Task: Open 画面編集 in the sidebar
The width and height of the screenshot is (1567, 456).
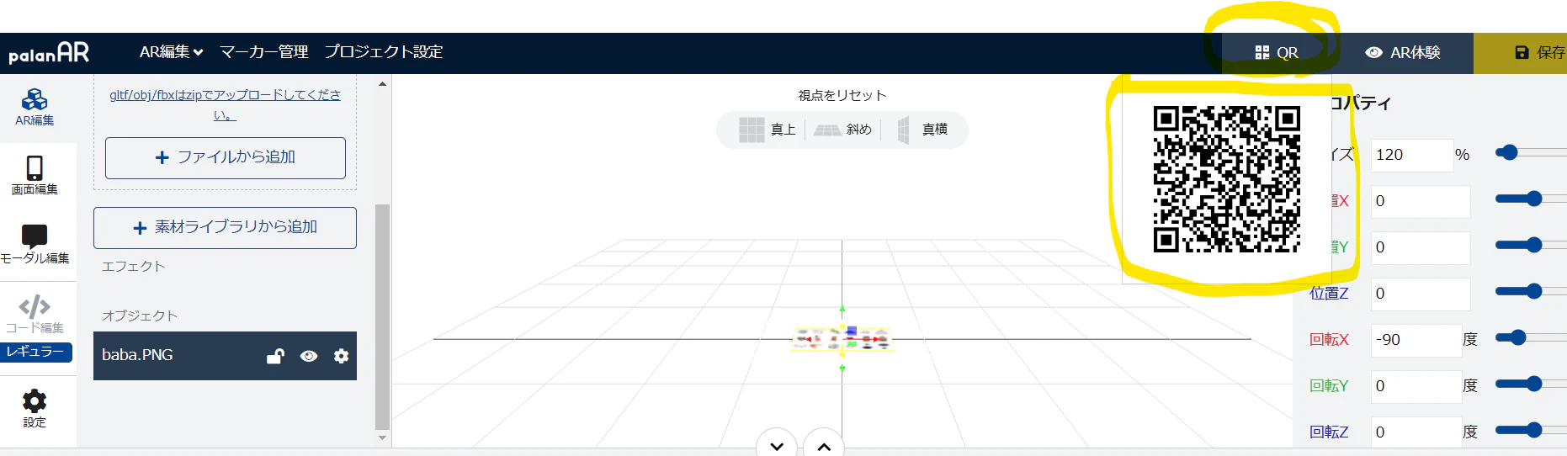Action: click(x=35, y=176)
